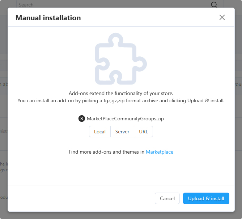Image resolution: width=242 pixels, height=219 pixels.
Task: Click the empty dialog body below Marketplace link
Action: 121,170
